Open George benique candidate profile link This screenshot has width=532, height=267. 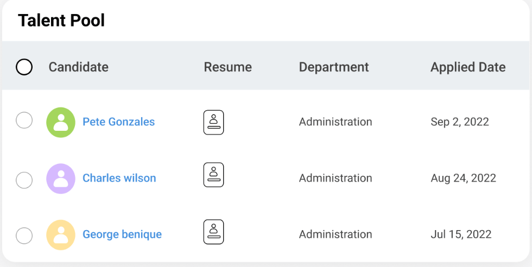tap(122, 234)
